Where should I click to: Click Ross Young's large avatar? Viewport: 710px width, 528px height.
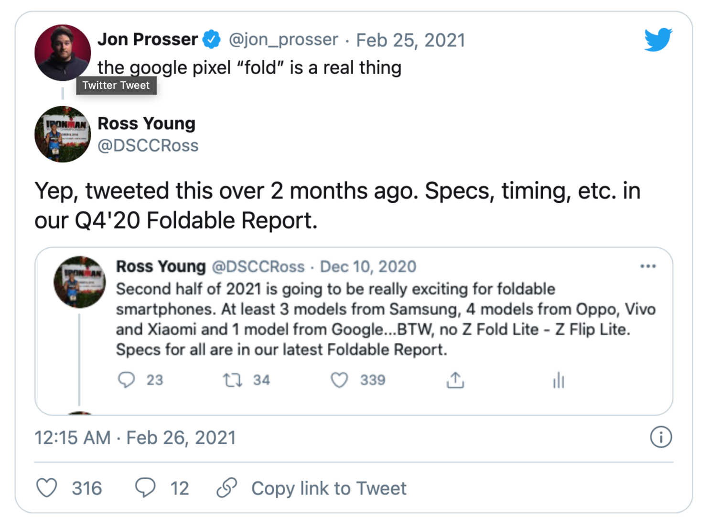pyautogui.click(x=63, y=134)
